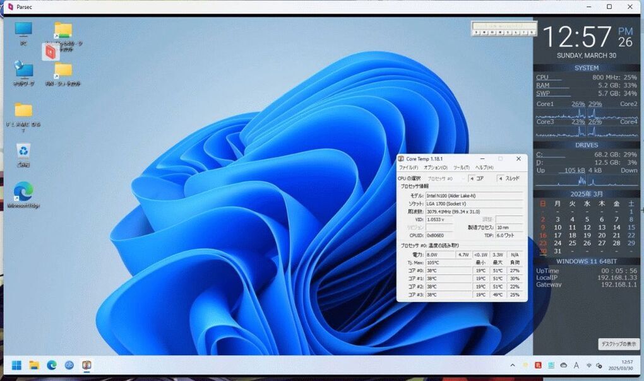644x381 pixels.
Task: Open network settings from the Wi-Fi tray icon
Action: pos(589,365)
